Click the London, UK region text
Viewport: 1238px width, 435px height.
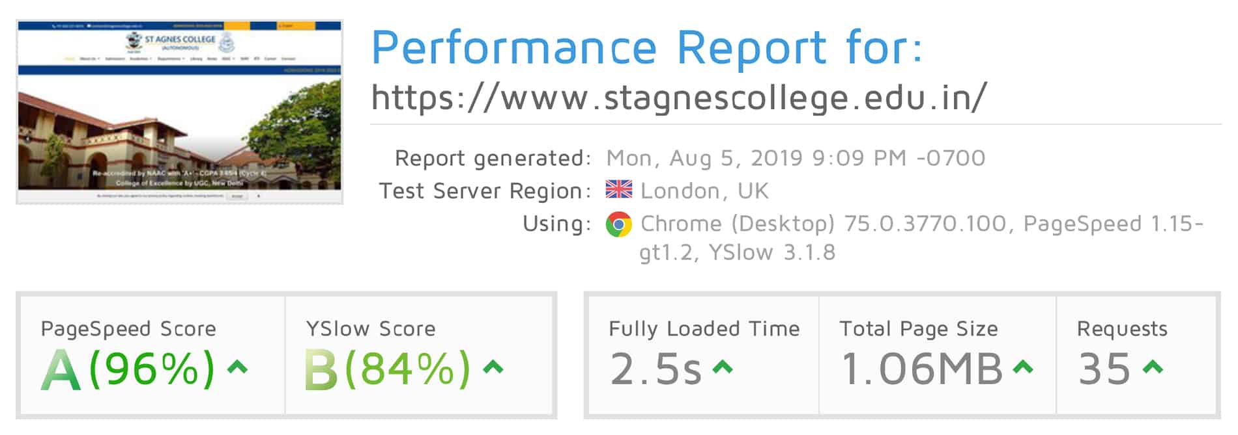(704, 191)
